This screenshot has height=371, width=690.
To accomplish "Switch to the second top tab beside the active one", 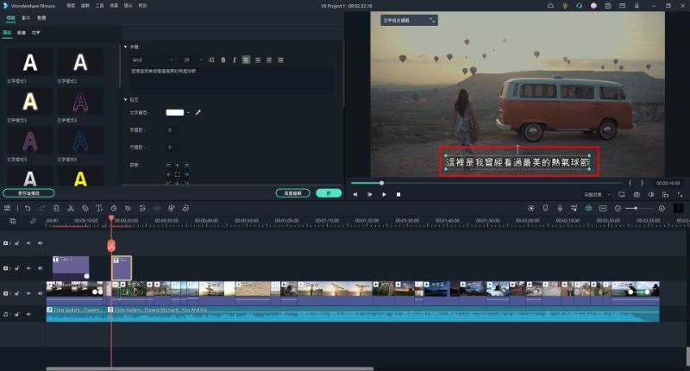I will coord(26,18).
